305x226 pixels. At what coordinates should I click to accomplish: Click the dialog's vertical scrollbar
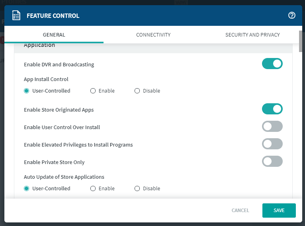[301, 39]
